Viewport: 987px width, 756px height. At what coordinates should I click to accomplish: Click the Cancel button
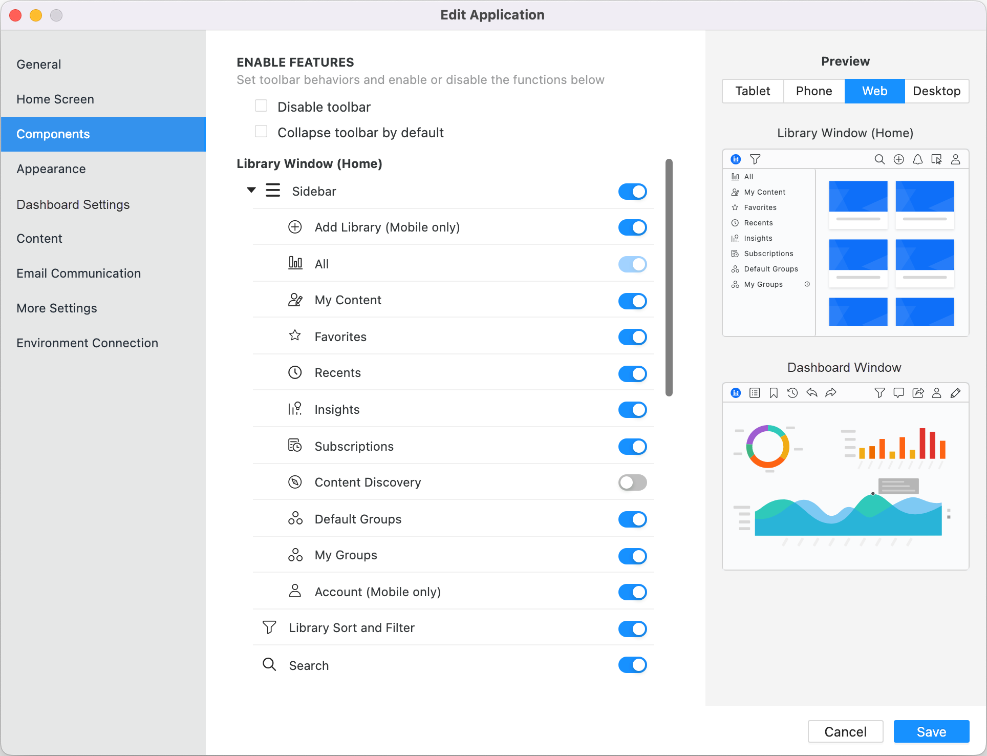coord(845,731)
